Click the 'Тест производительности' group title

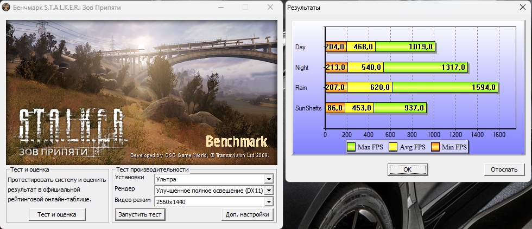[152, 169]
